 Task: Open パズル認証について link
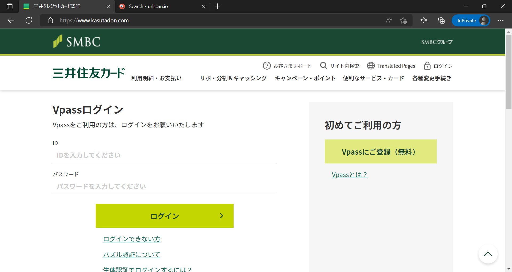coord(131,255)
